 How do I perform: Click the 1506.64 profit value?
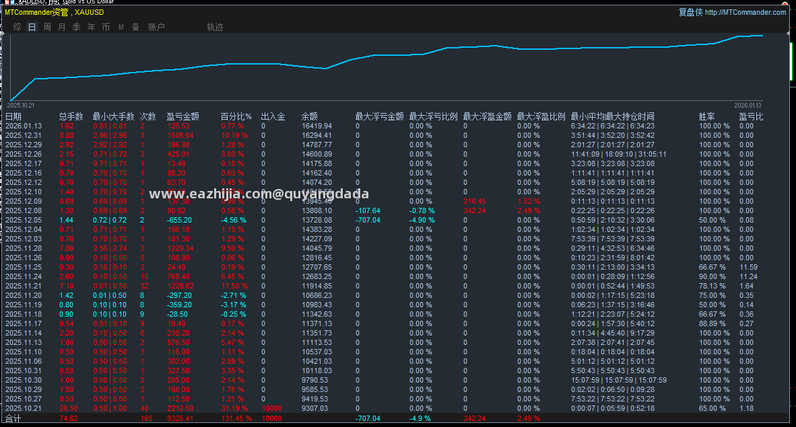180,135
